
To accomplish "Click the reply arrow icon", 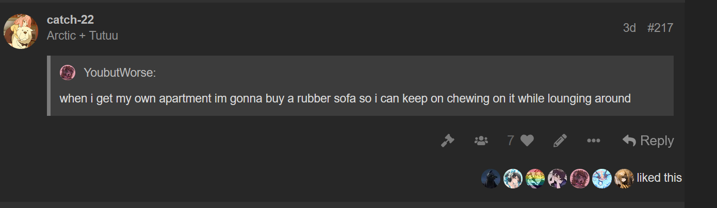I will [x=629, y=141].
